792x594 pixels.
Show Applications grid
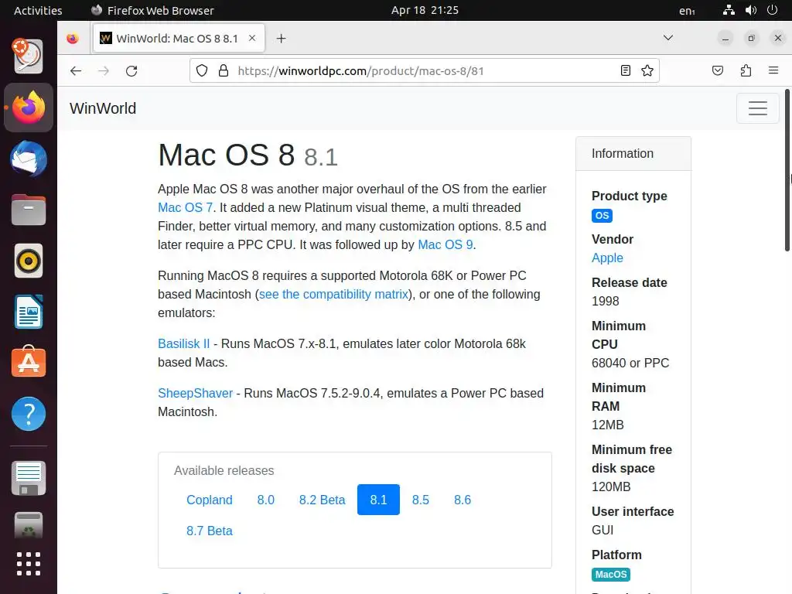point(29,564)
